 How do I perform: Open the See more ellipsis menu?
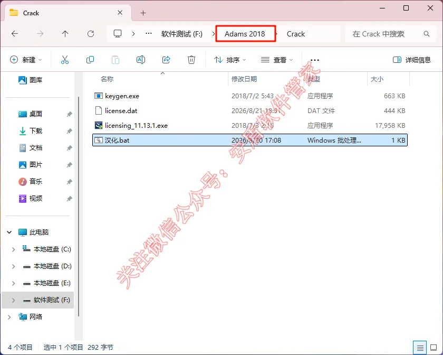(315, 60)
